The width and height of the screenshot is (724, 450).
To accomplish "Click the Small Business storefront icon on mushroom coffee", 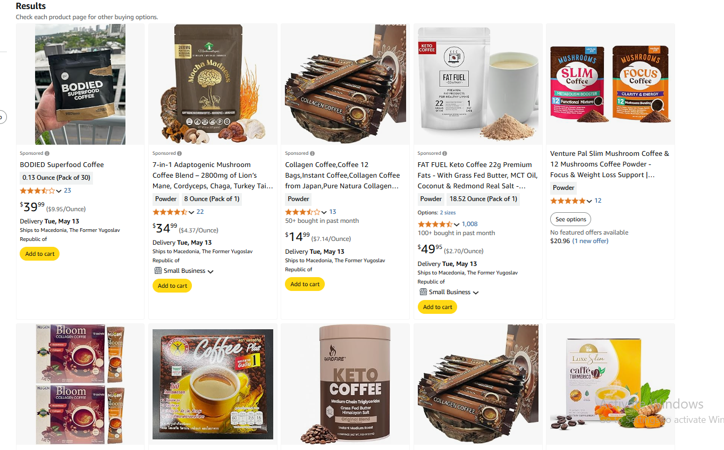I will click(x=157, y=271).
